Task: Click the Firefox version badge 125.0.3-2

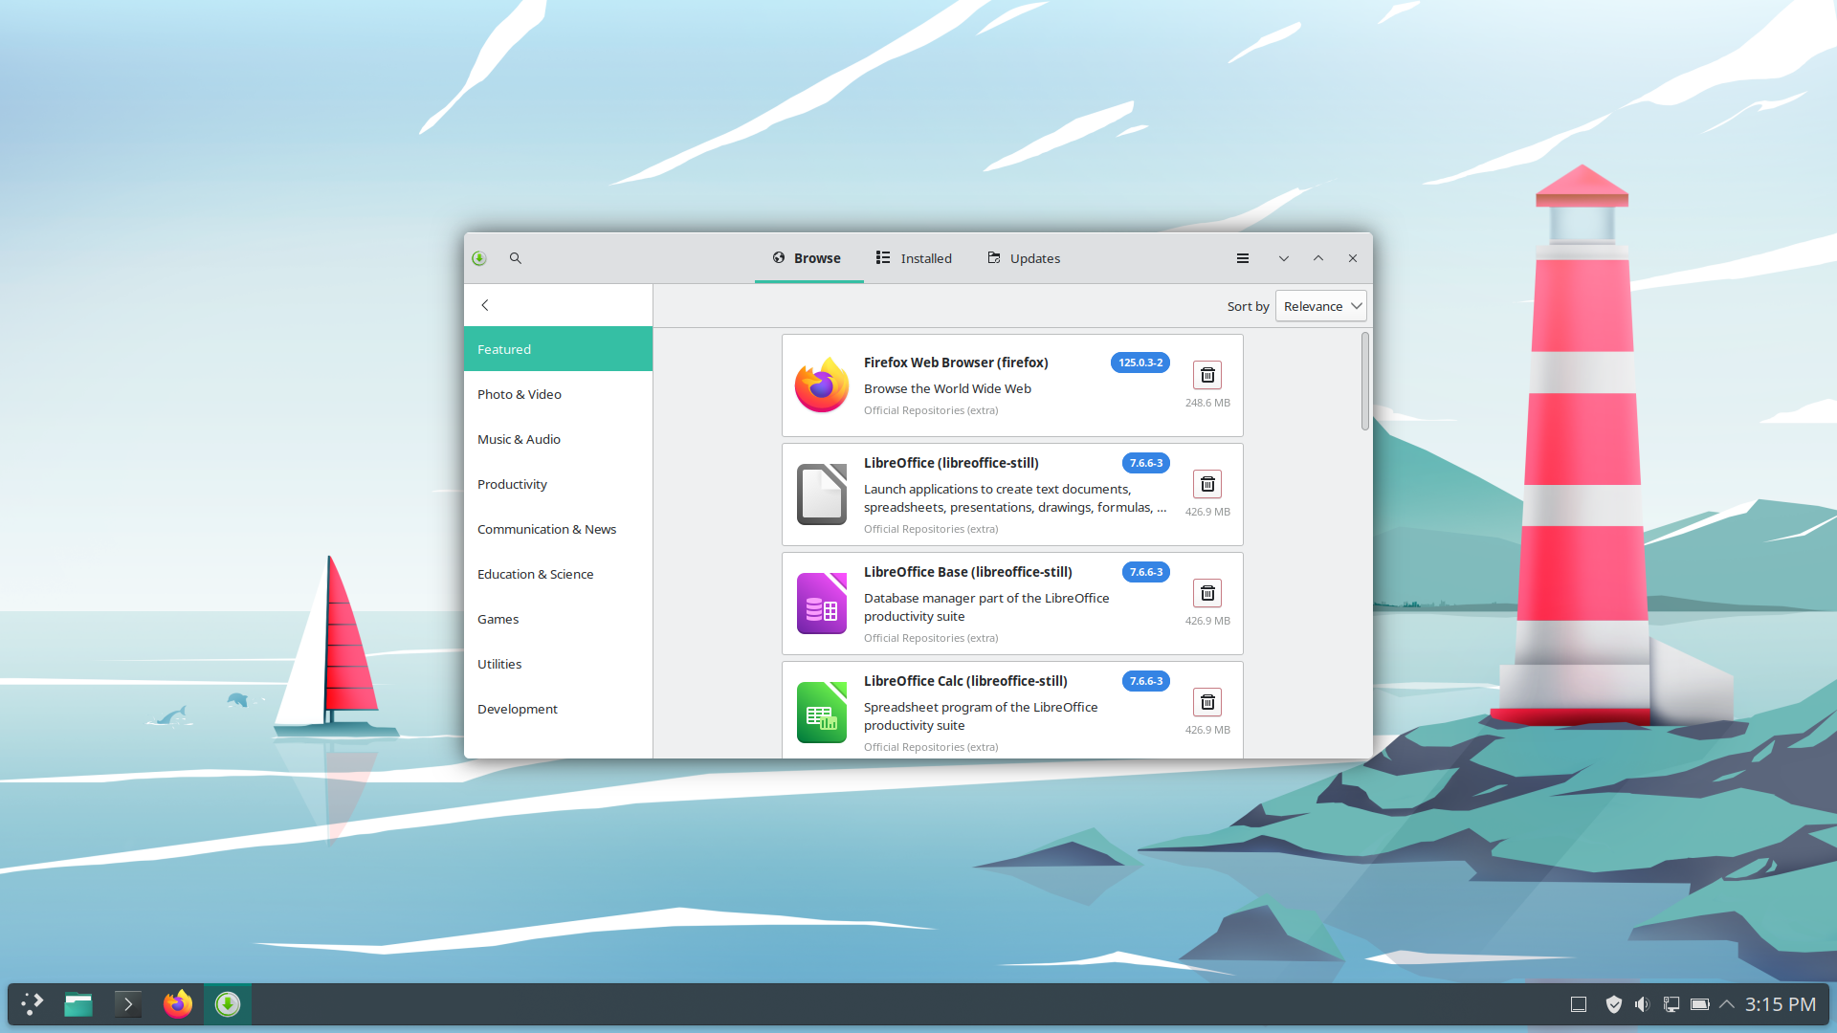Action: tap(1140, 363)
